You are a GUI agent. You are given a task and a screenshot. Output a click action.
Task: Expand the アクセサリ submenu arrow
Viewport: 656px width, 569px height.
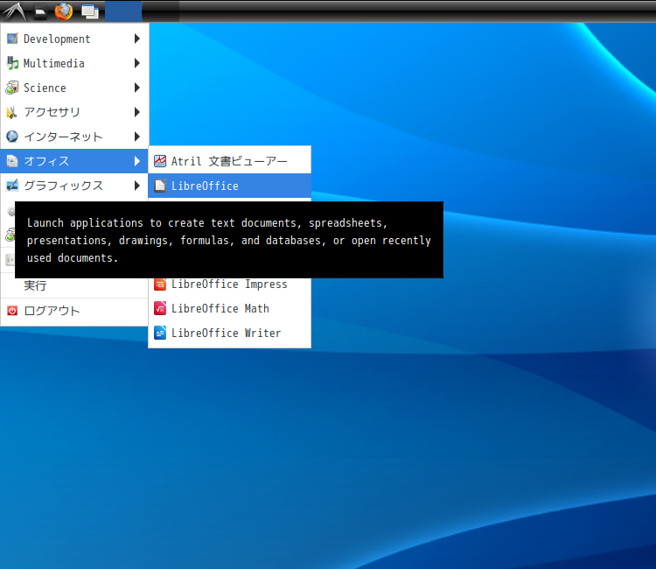click(137, 112)
